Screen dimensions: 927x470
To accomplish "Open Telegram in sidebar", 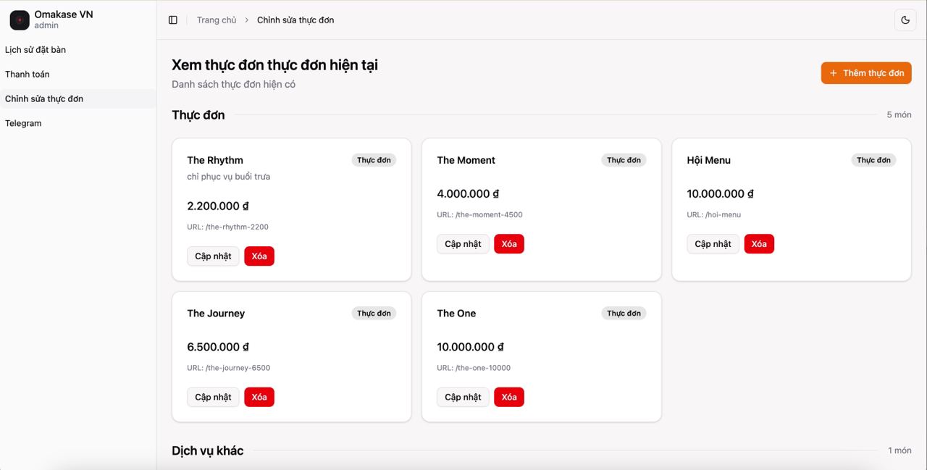I will pos(78,123).
